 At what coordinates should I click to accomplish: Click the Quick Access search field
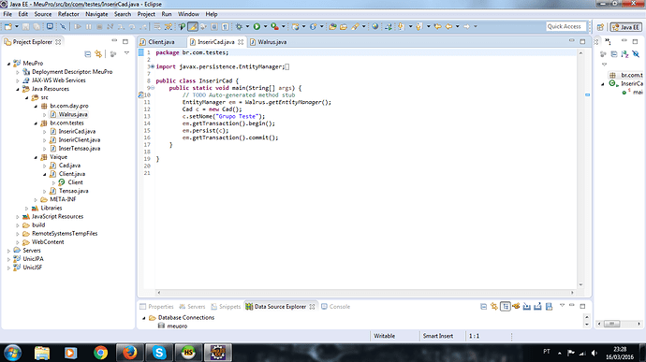click(566, 26)
